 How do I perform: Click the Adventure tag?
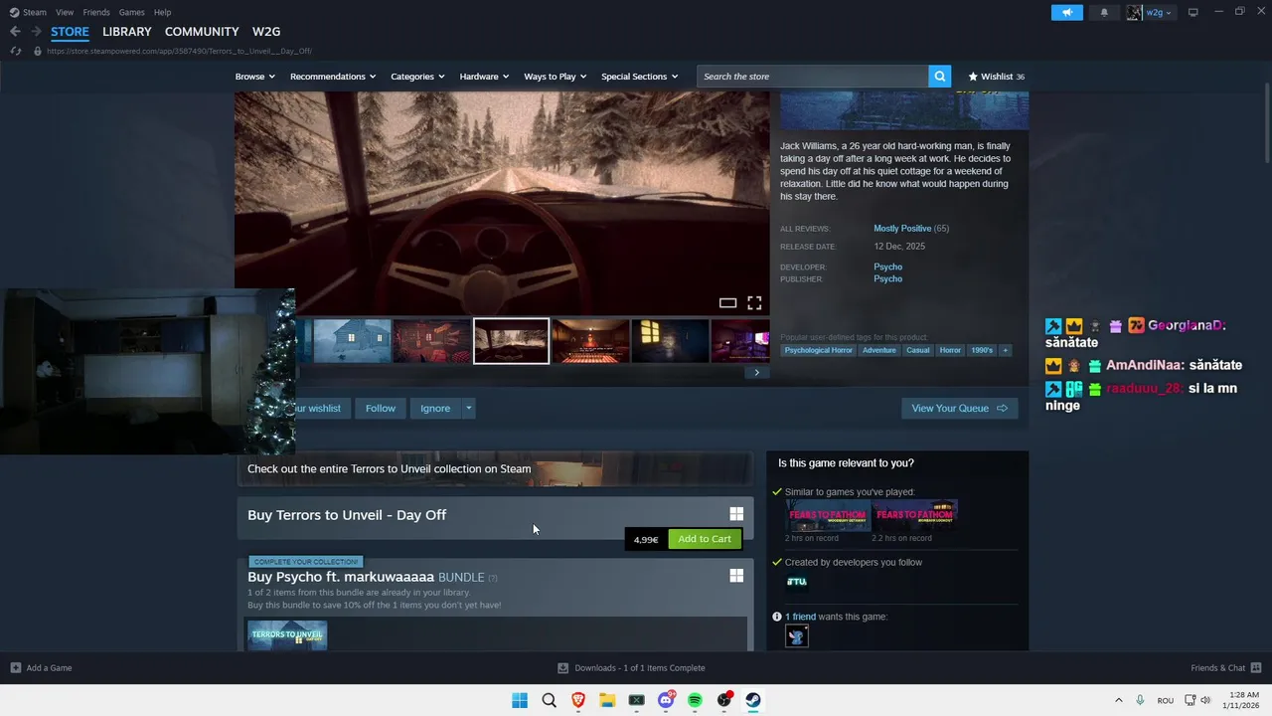tap(878, 350)
